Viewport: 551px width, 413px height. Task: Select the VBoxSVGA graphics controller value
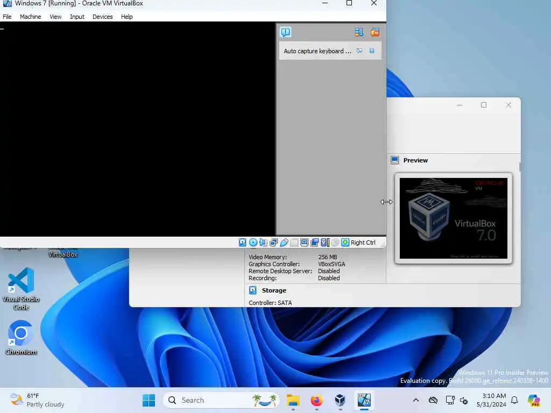click(331, 264)
